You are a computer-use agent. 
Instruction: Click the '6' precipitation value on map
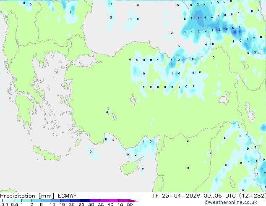tap(233, 28)
